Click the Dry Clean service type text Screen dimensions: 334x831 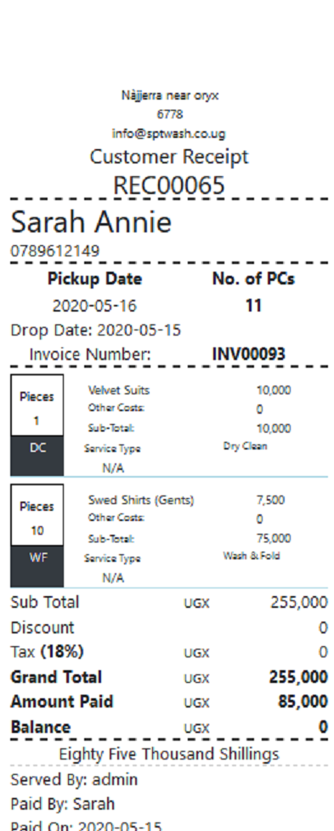coord(245,446)
